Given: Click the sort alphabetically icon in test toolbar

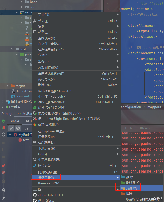Looking at the screenshot, I should (x=27, y=128).
